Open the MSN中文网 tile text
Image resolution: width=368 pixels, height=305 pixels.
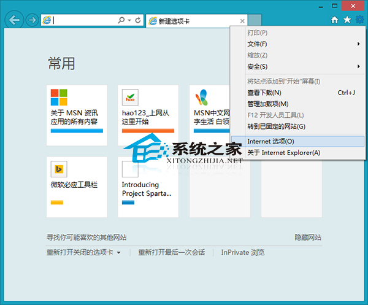click(x=212, y=117)
